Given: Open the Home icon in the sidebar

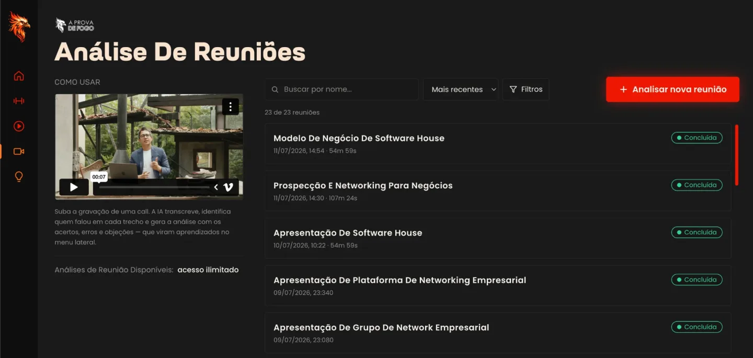Looking at the screenshot, I should (19, 76).
